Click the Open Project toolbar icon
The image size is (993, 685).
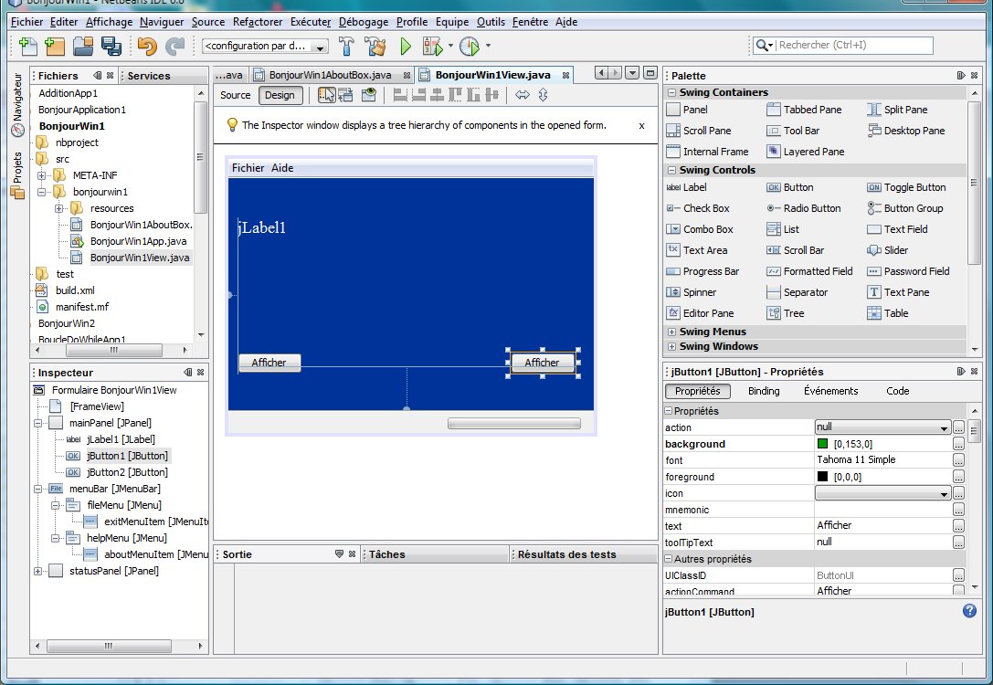83,46
